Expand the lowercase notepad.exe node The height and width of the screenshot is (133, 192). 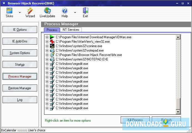tap(47, 50)
